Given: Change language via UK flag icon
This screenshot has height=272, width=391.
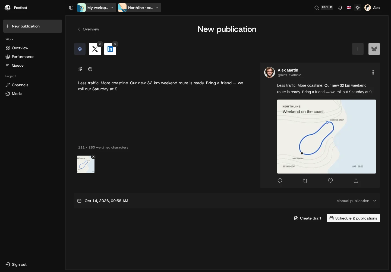Looking at the screenshot, I should click(349, 8).
